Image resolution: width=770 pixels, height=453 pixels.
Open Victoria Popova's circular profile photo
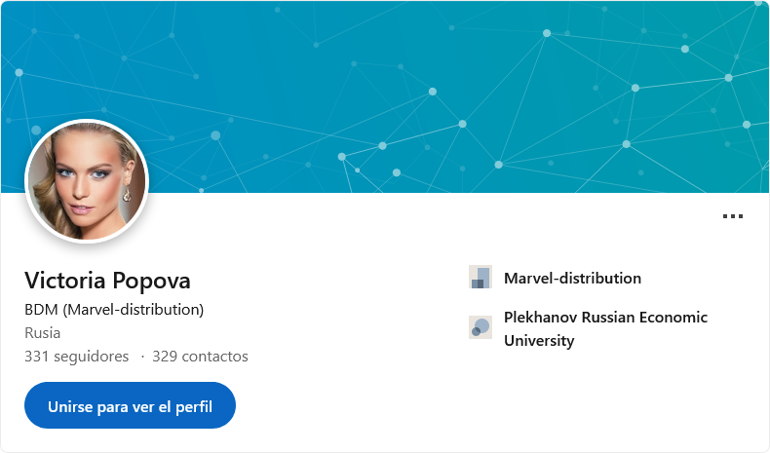(87, 181)
